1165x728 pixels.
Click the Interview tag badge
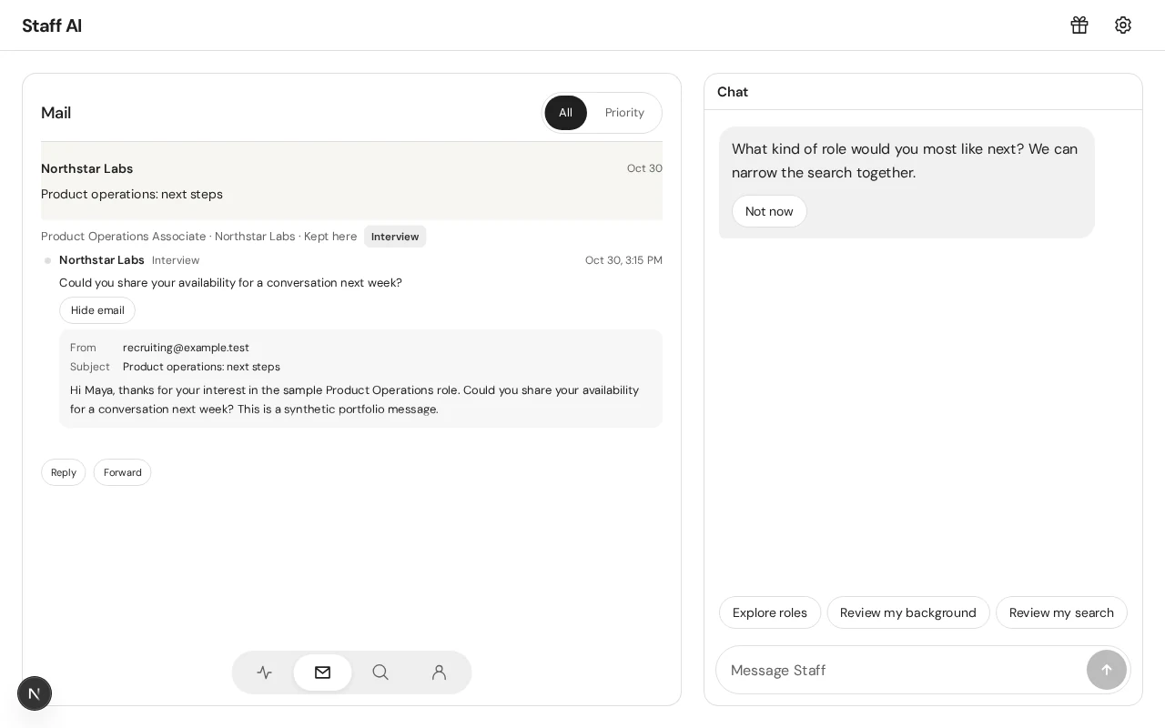pyautogui.click(x=395, y=237)
